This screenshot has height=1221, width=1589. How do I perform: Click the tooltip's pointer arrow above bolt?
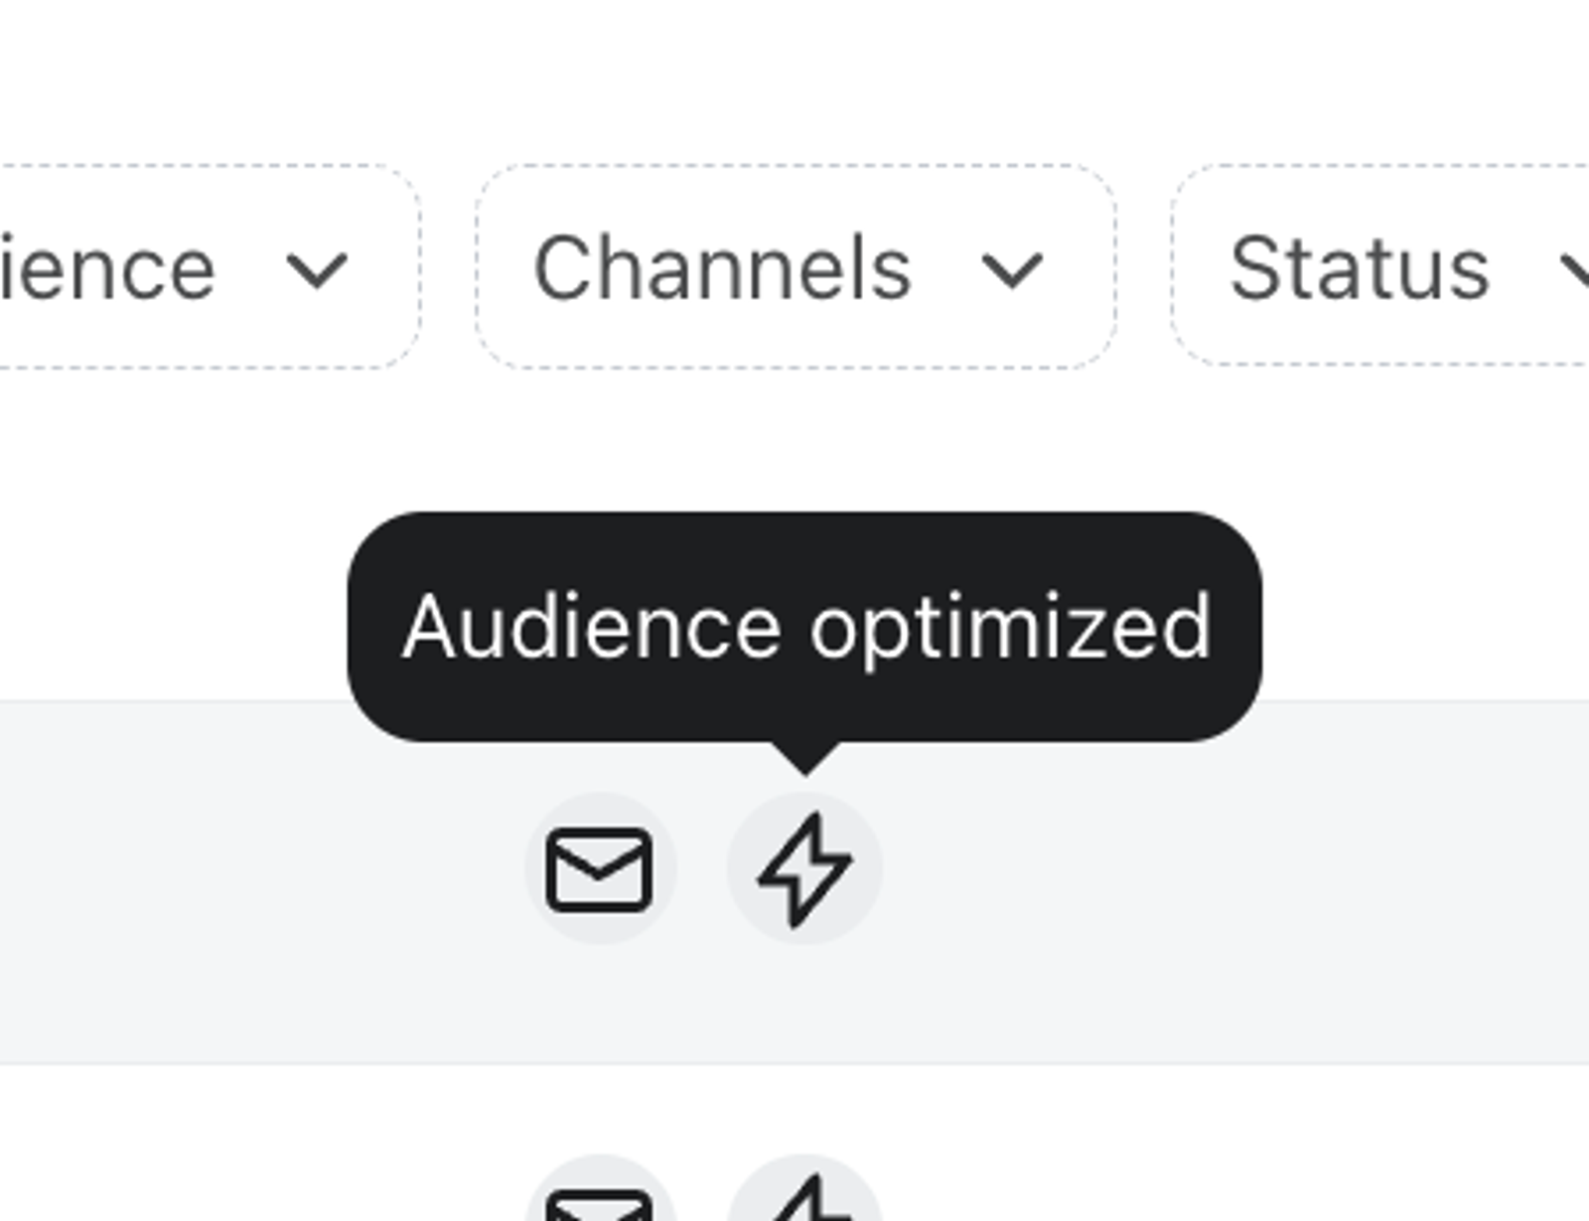[805, 758]
